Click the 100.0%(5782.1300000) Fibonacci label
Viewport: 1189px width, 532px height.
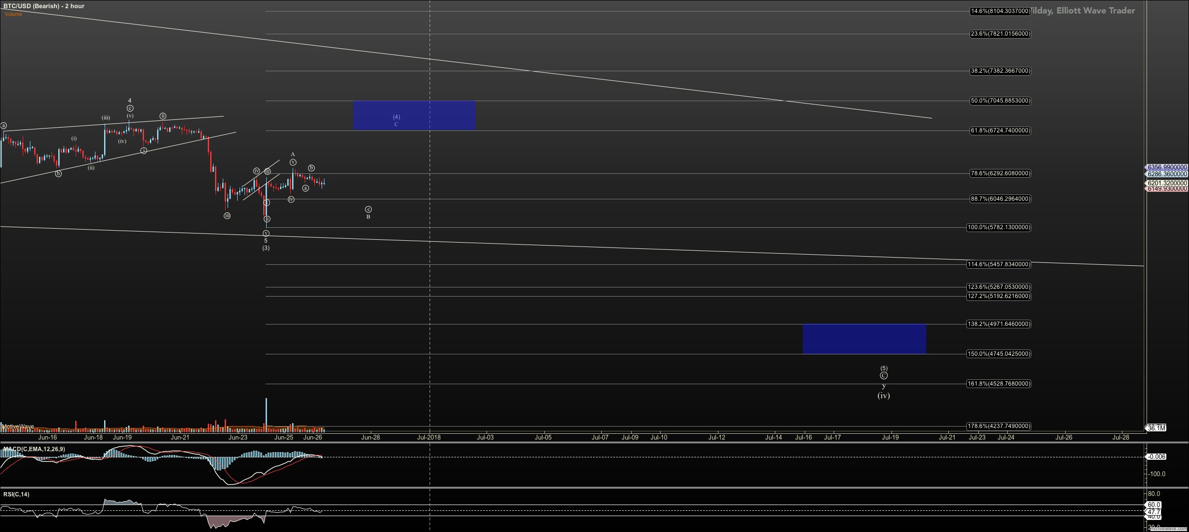pyautogui.click(x=999, y=227)
